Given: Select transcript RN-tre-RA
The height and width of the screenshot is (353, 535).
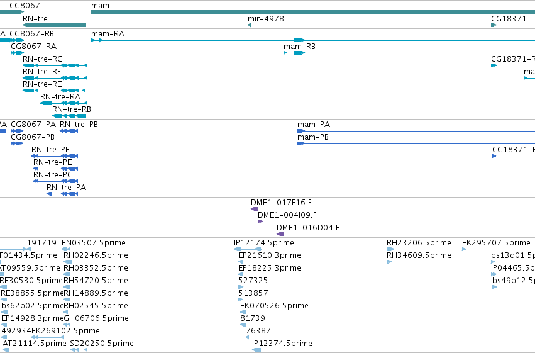Looking at the screenshot, I should tap(60, 97).
